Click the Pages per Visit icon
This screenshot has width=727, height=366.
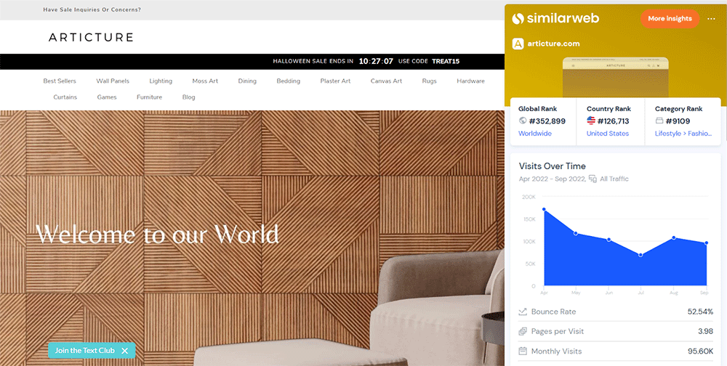pos(523,331)
